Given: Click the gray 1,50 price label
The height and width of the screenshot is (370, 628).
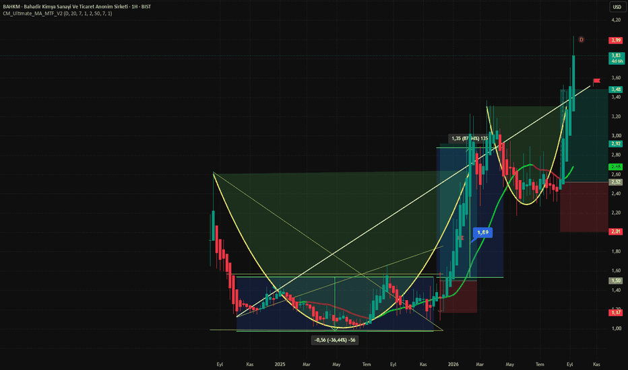Looking at the screenshot, I should [616, 281].
